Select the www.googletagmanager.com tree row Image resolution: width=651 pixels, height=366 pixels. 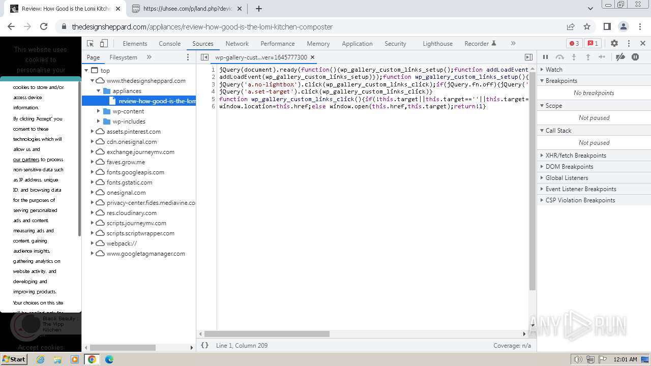[139, 254]
